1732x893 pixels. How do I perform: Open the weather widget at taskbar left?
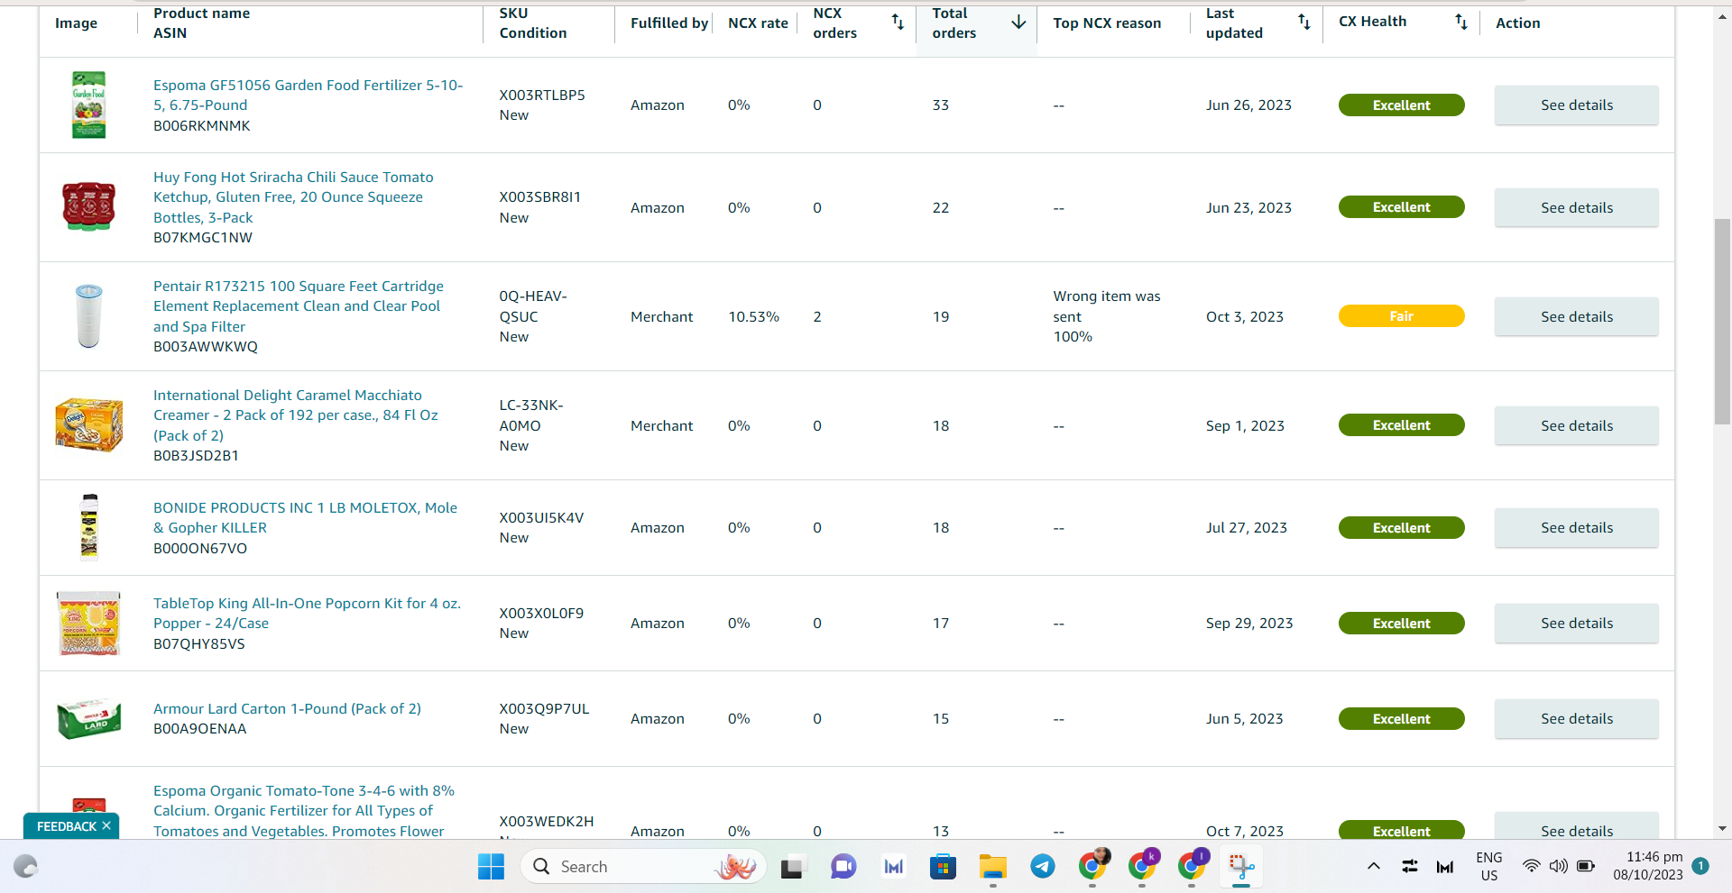[x=26, y=867]
